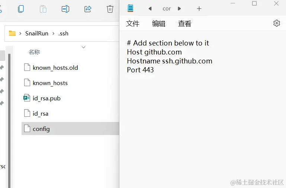
Task: Close the Notepad window
Action: (276, 3)
